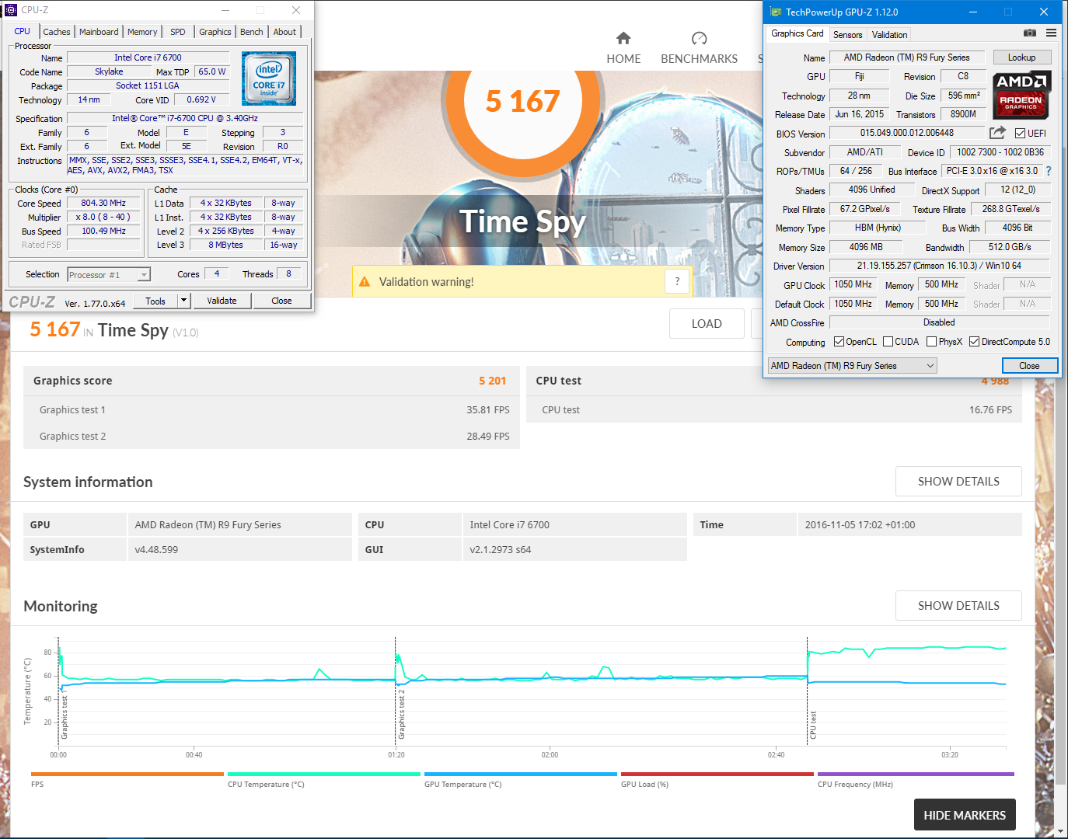
Task: Click the Specification field in CPU-Z
Action: tap(184, 118)
